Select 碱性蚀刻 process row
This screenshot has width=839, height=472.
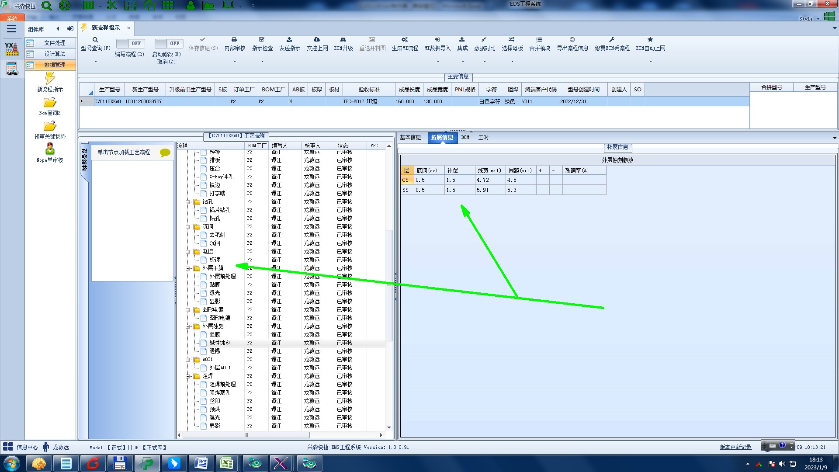click(281, 343)
